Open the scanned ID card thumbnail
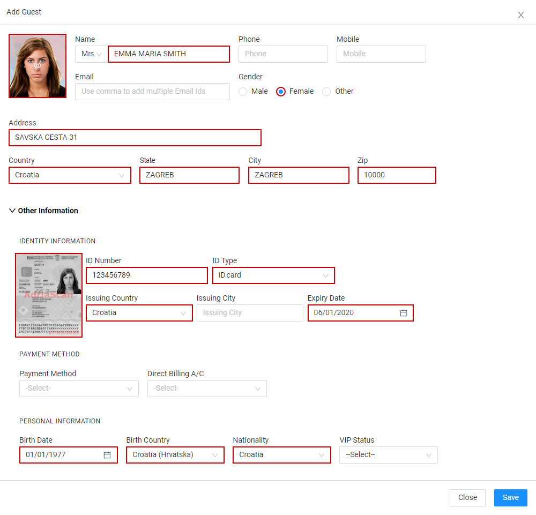The image size is (536, 515). 49,295
